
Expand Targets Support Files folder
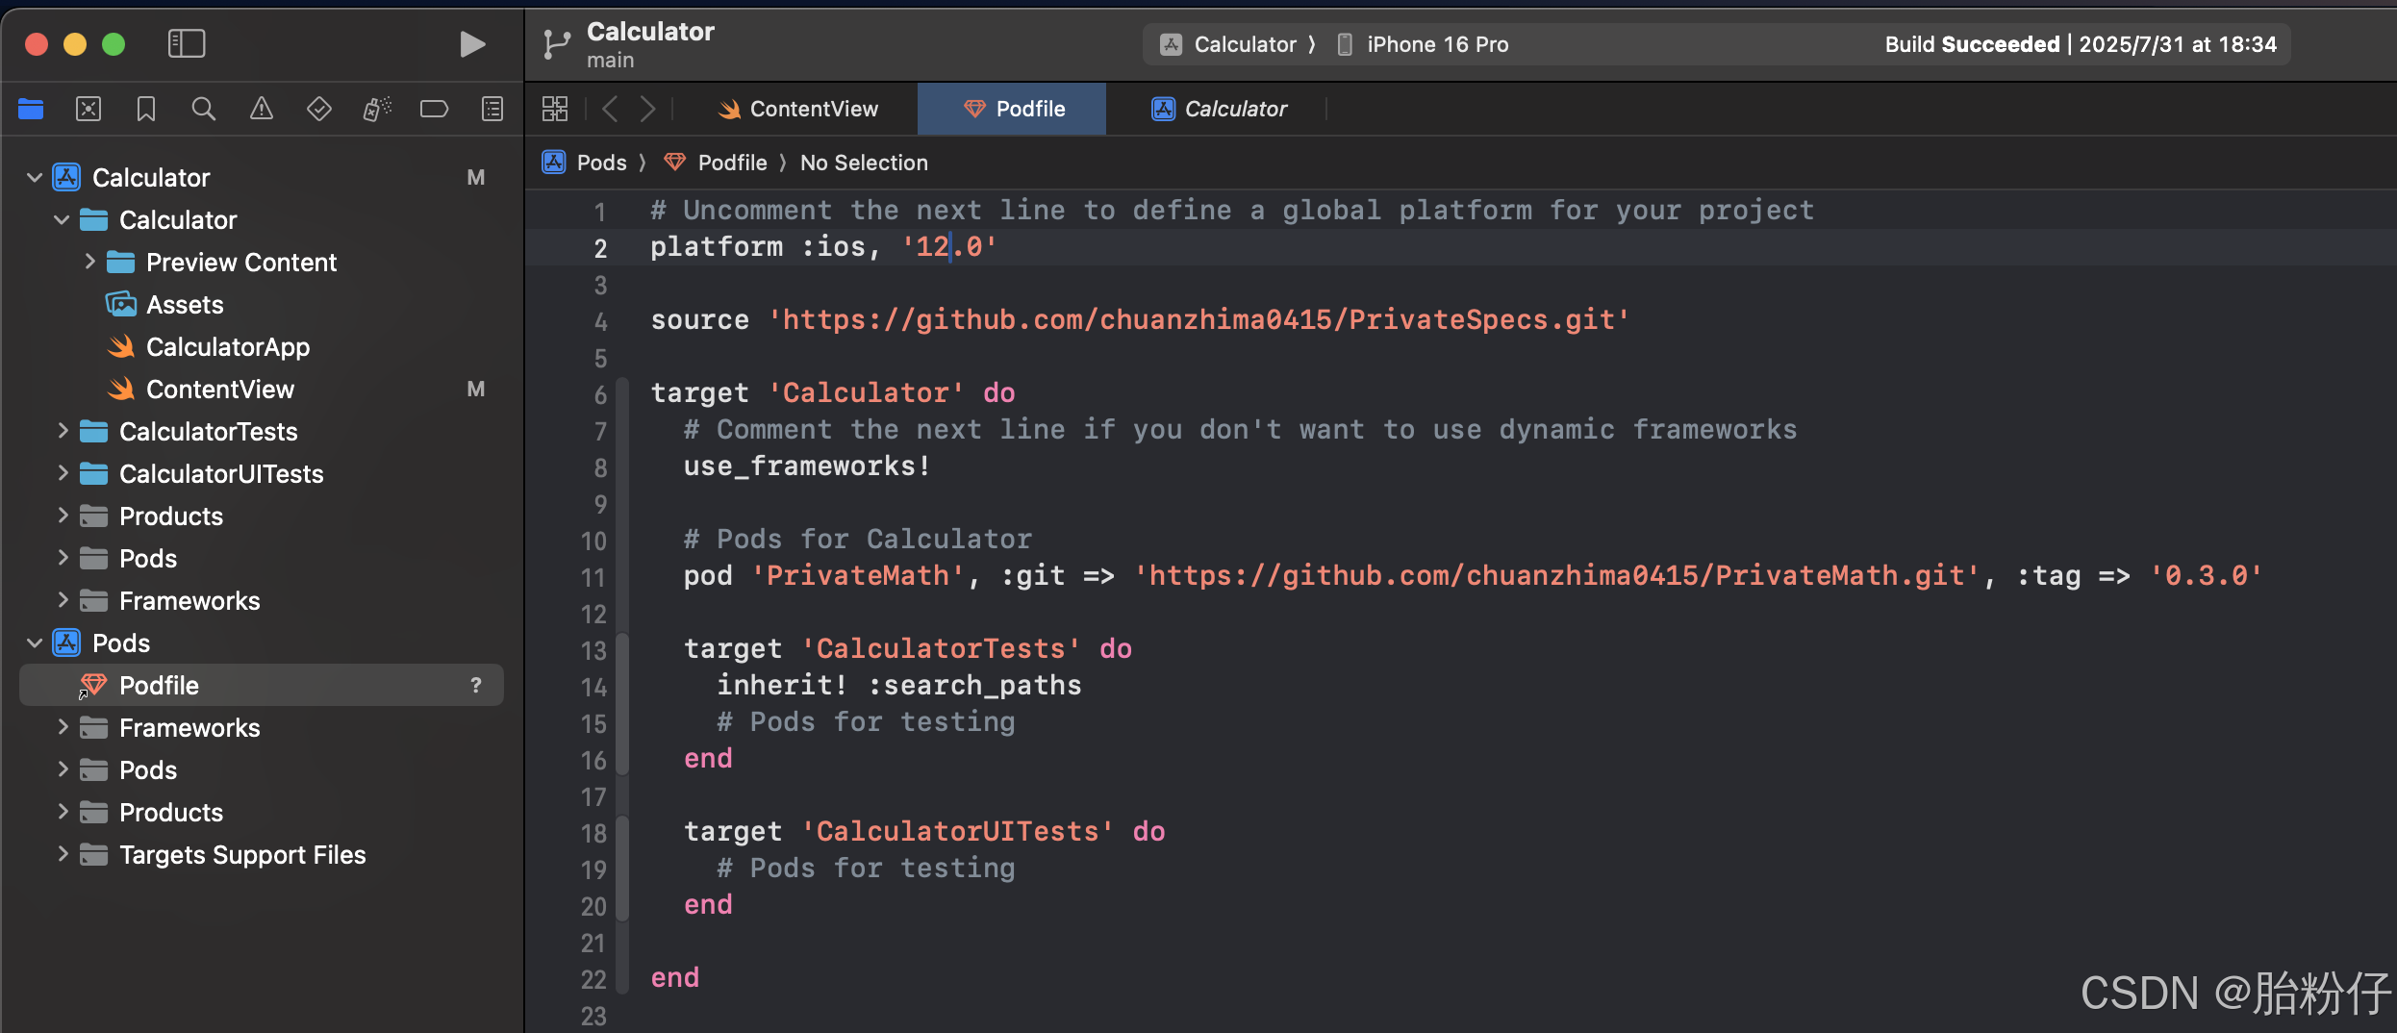click(x=63, y=854)
